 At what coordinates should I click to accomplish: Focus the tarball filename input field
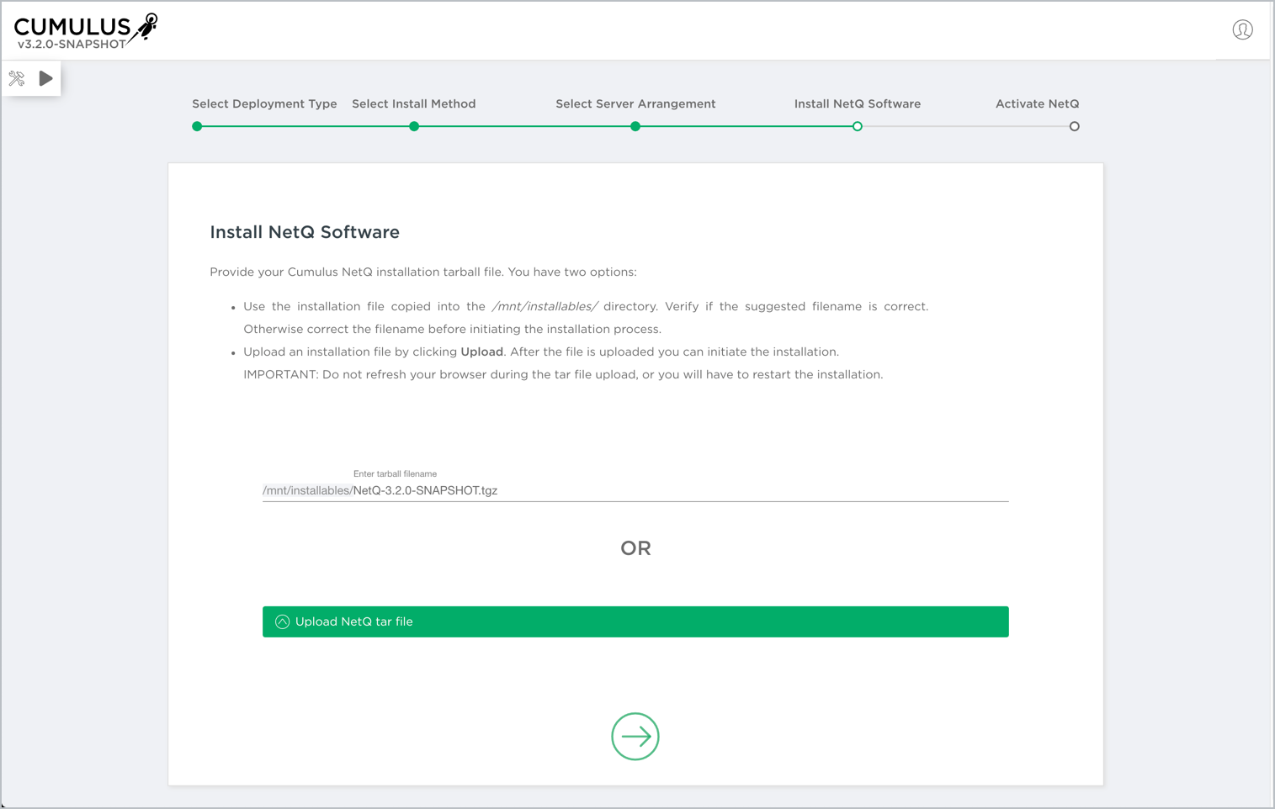click(673, 491)
